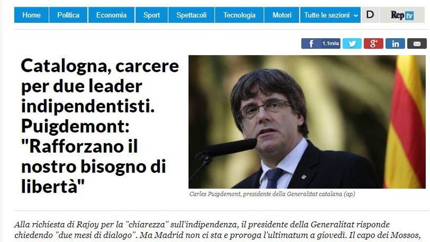Viewport: 430px width, 242px height.
Task: Select the Sport section
Action: (151, 15)
